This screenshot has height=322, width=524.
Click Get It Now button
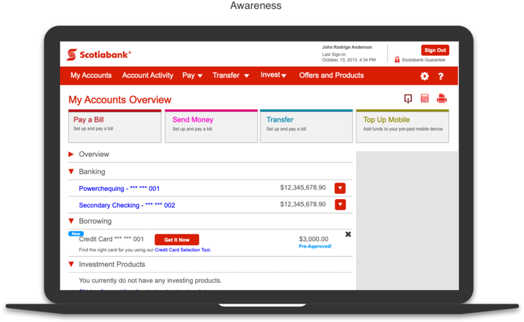click(x=177, y=240)
